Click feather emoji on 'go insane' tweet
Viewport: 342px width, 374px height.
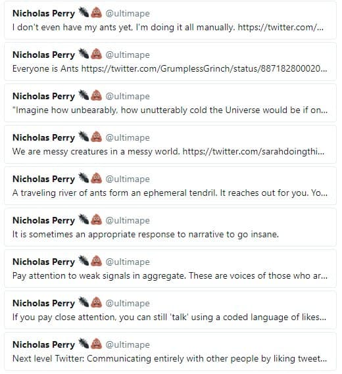(84, 220)
